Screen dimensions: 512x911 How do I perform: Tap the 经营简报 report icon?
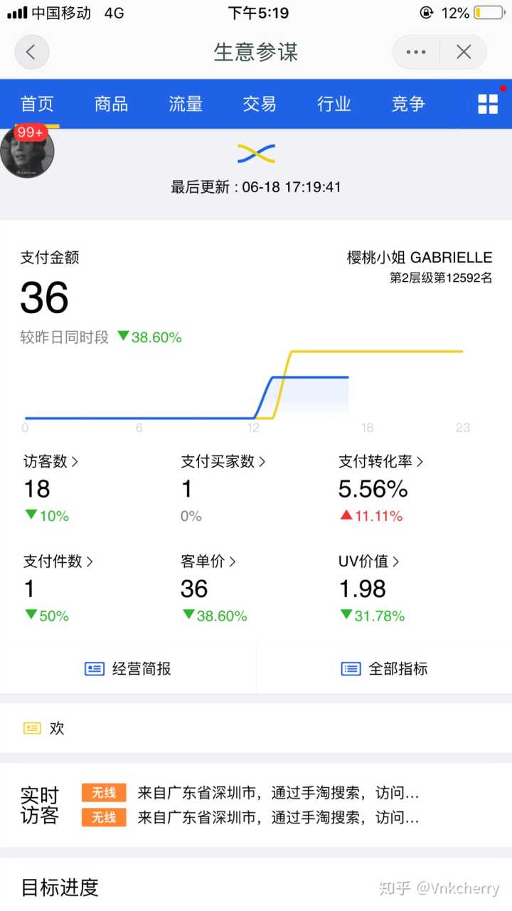point(95,669)
